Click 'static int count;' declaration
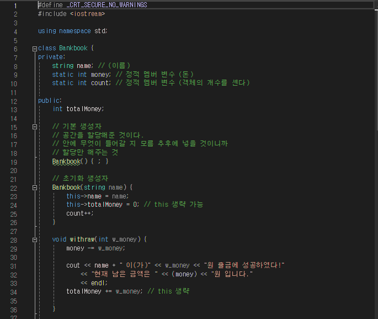 pyautogui.click(x=82, y=83)
